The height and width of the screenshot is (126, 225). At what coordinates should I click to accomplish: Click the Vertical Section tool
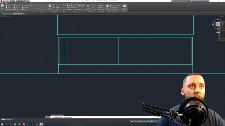pos(107,7)
